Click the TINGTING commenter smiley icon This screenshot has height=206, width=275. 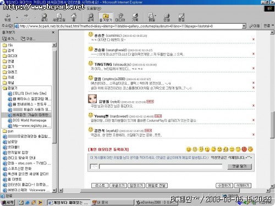click(91, 63)
